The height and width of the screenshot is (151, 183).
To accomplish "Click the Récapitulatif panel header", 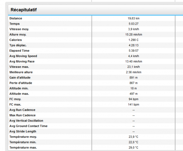I will [x=96, y=10].
